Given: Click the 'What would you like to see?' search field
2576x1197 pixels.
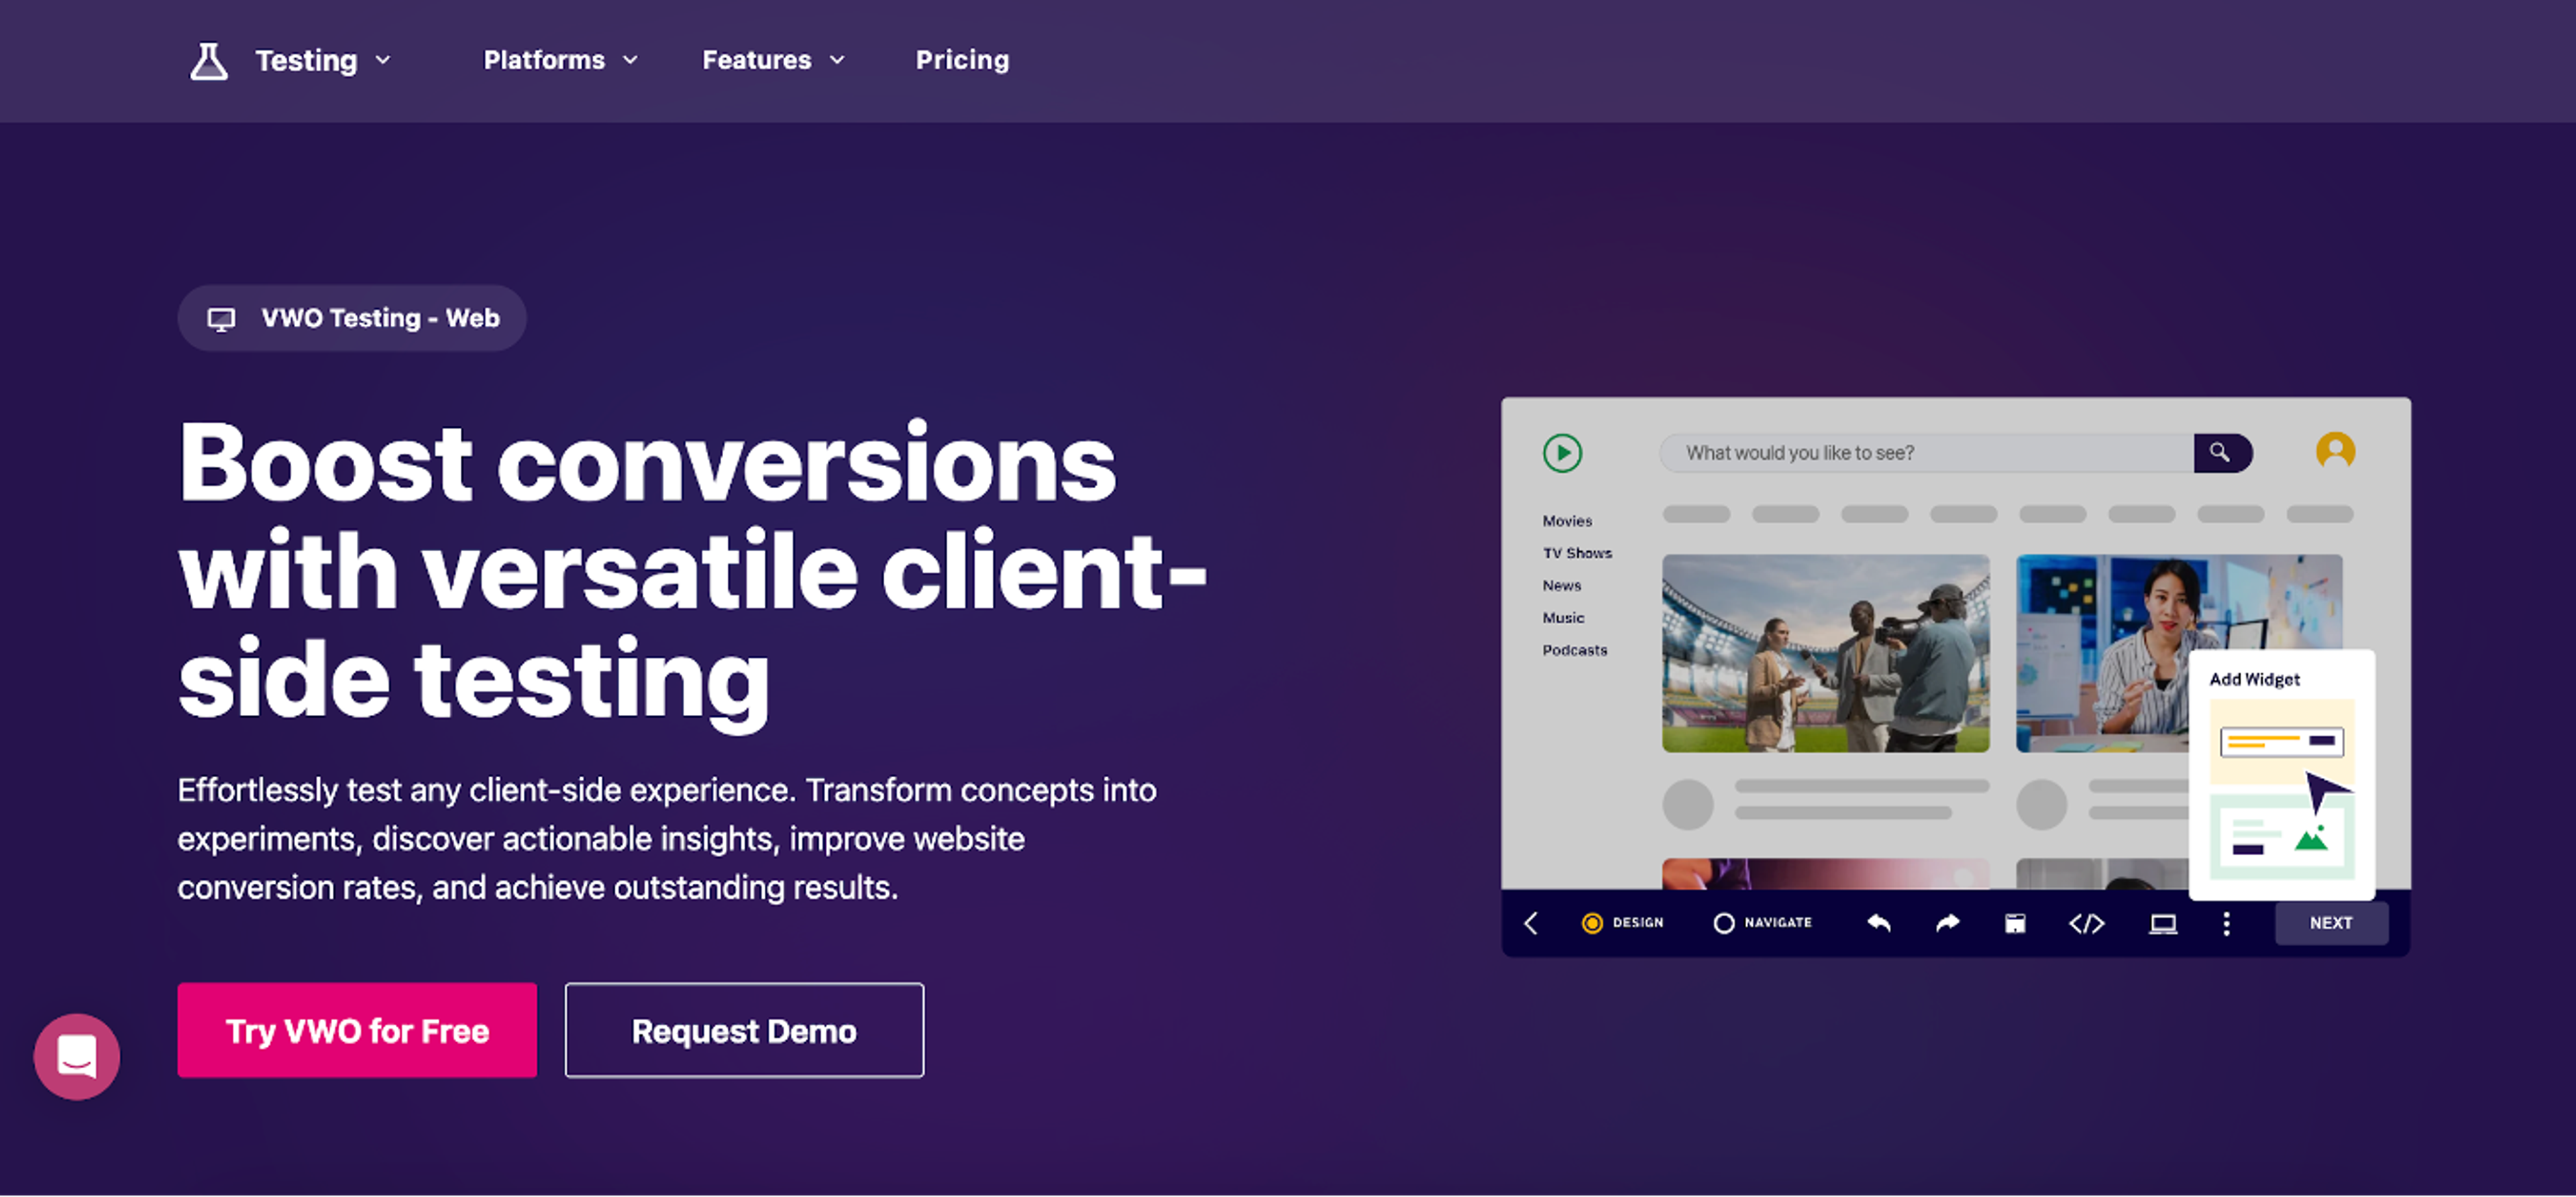Looking at the screenshot, I should (x=1926, y=453).
